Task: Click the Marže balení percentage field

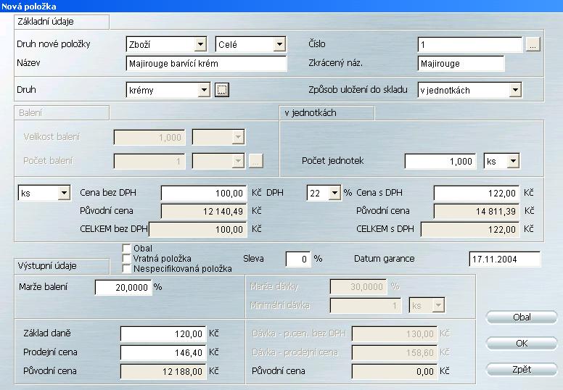Action: click(123, 288)
